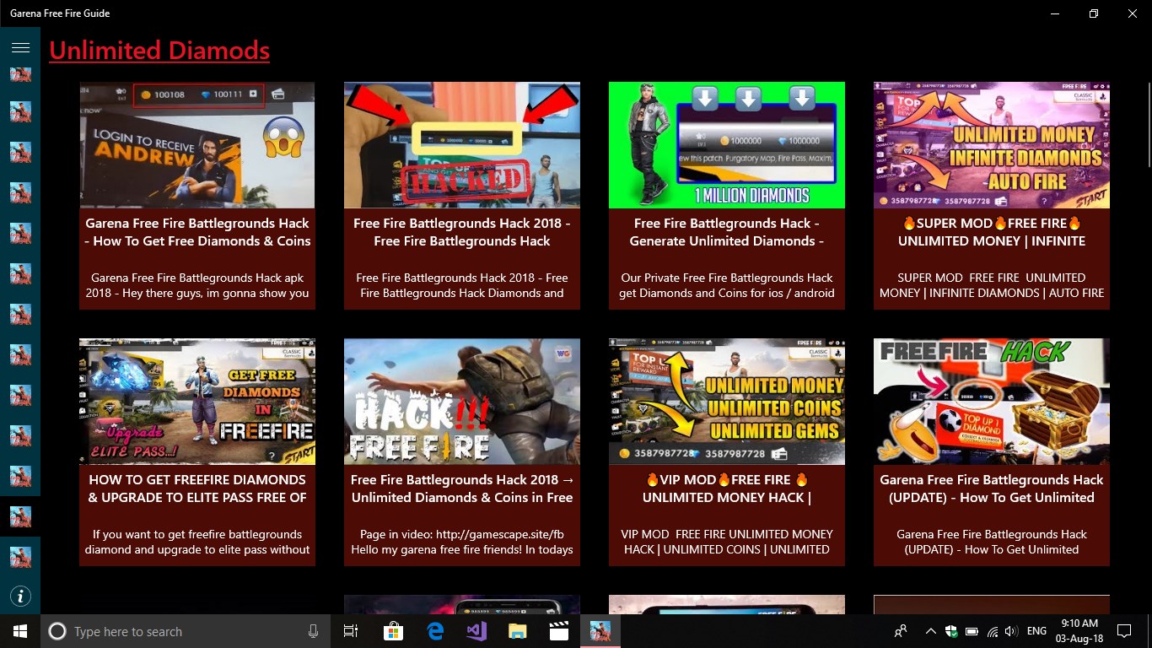Click description 'If you want to get freefire battlegrounds diamond'
Viewport: 1152px width, 648px height.
[197, 542]
